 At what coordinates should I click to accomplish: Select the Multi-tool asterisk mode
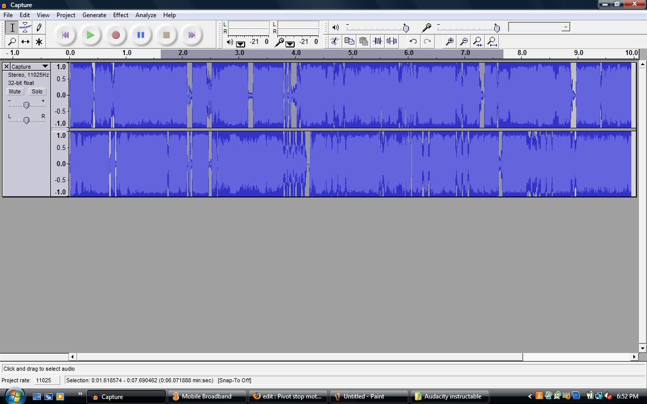(39, 41)
